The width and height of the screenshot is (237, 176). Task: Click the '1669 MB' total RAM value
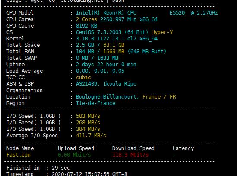pos(114,52)
